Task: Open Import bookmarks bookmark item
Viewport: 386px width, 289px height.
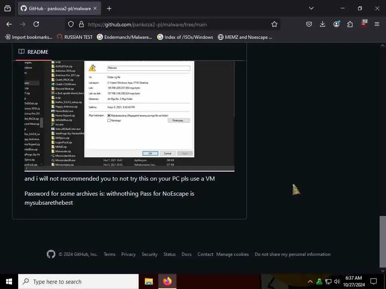Action: 29,37
